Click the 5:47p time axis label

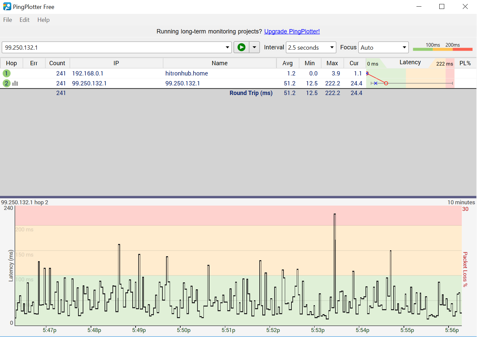point(50,330)
